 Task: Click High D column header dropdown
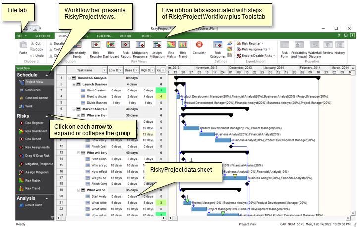tap(153, 70)
